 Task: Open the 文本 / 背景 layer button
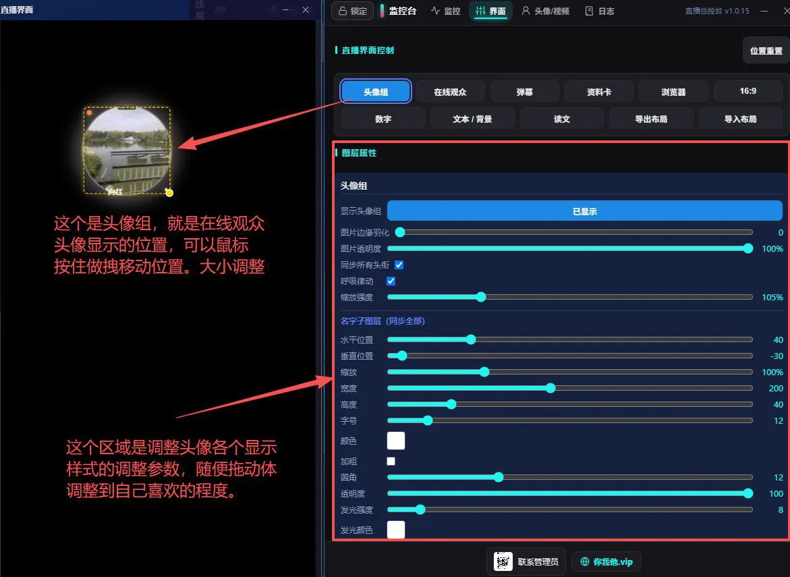472,119
